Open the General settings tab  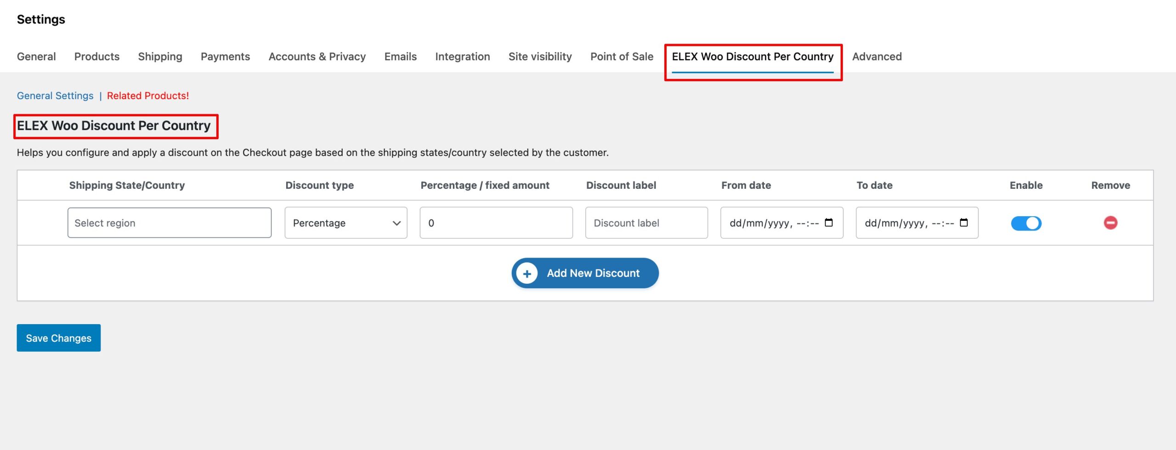pos(36,56)
